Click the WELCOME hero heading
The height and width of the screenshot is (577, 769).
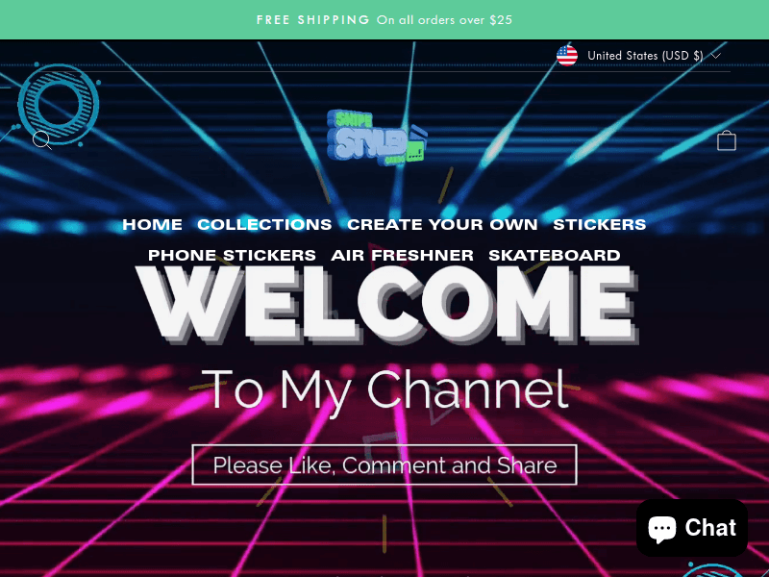[384, 303]
